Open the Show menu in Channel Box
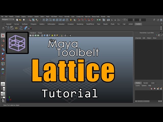 [x=155, y=38]
